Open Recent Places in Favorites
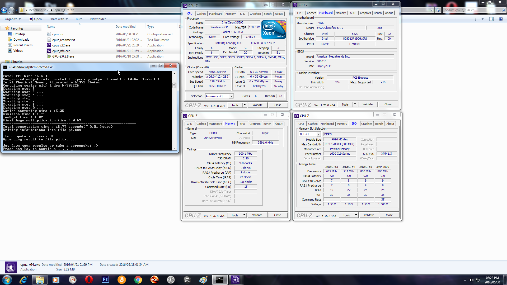This screenshot has width=507, height=285. point(23,45)
